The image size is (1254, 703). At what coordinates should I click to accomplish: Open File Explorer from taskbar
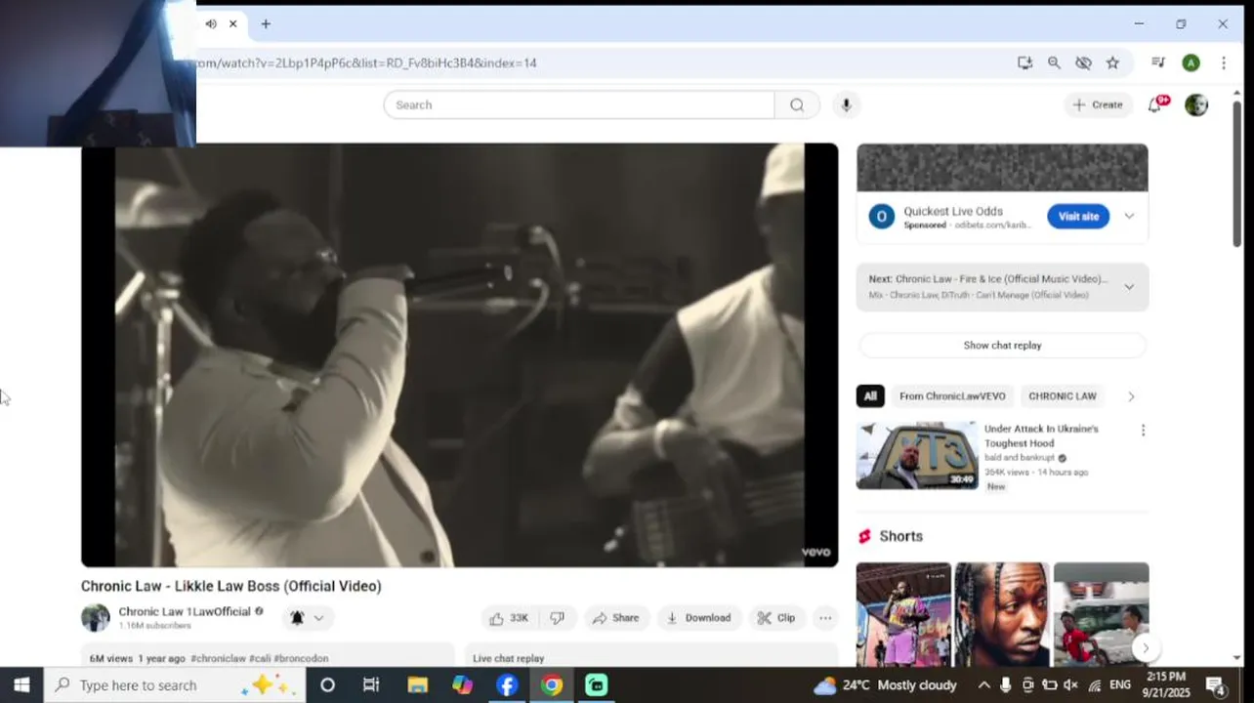pyautogui.click(x=417, y=684)
